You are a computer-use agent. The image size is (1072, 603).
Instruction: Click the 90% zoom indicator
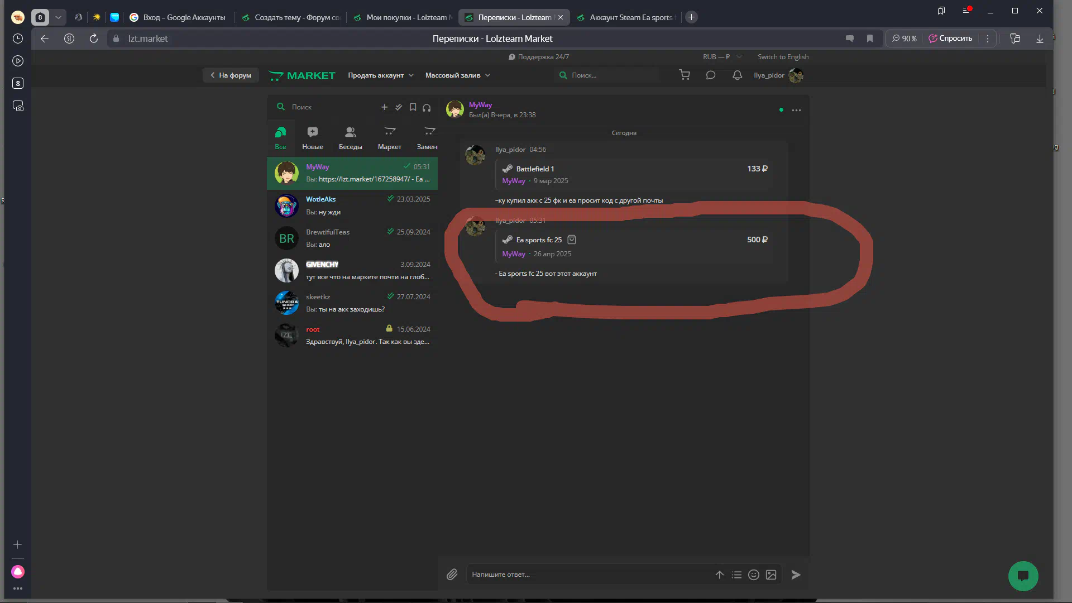click(x=904, y=39)
